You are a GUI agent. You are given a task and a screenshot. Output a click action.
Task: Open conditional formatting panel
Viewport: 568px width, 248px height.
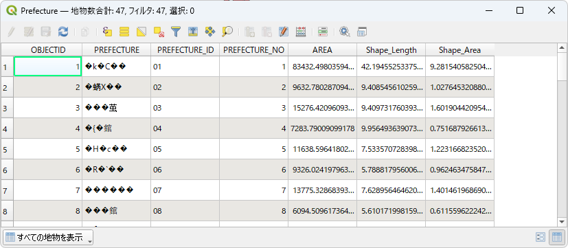322,32
